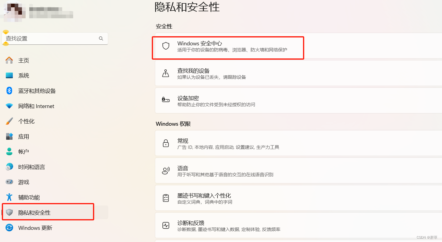
Task: Go to 蓝牙和其他设备 section
Action: coord(55,91)
